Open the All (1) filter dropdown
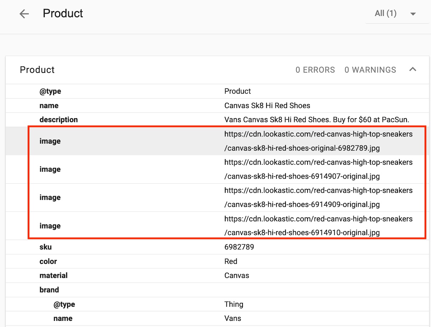The image size is (431, 327). 395,14
